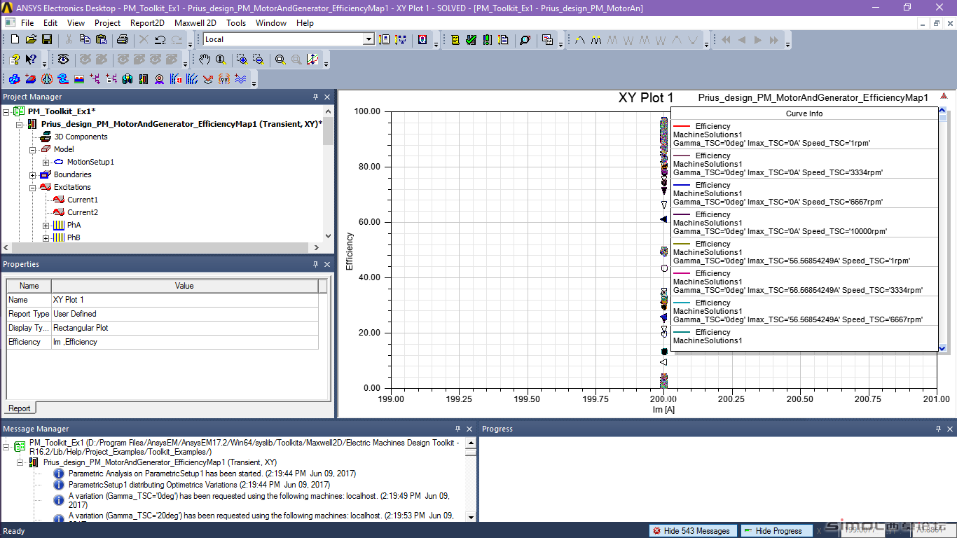Toggle auto-hide pin on Project Manager
Screen dimensions: 957x538
point(315,97)
